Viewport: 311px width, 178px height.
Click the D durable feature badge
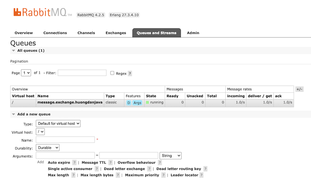coord(129,103)
